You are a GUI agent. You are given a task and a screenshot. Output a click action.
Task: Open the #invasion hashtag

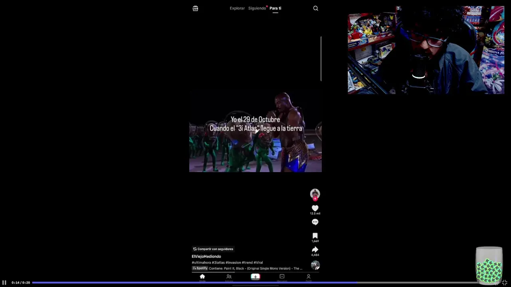pos(233,263)
